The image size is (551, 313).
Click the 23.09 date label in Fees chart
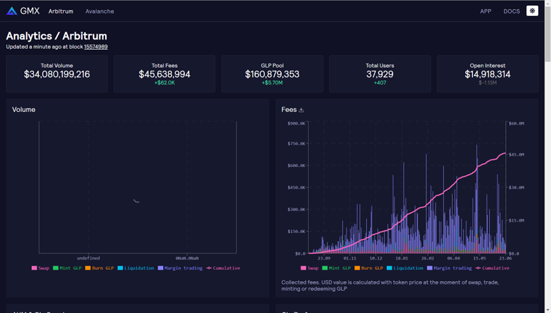point(324,258)
